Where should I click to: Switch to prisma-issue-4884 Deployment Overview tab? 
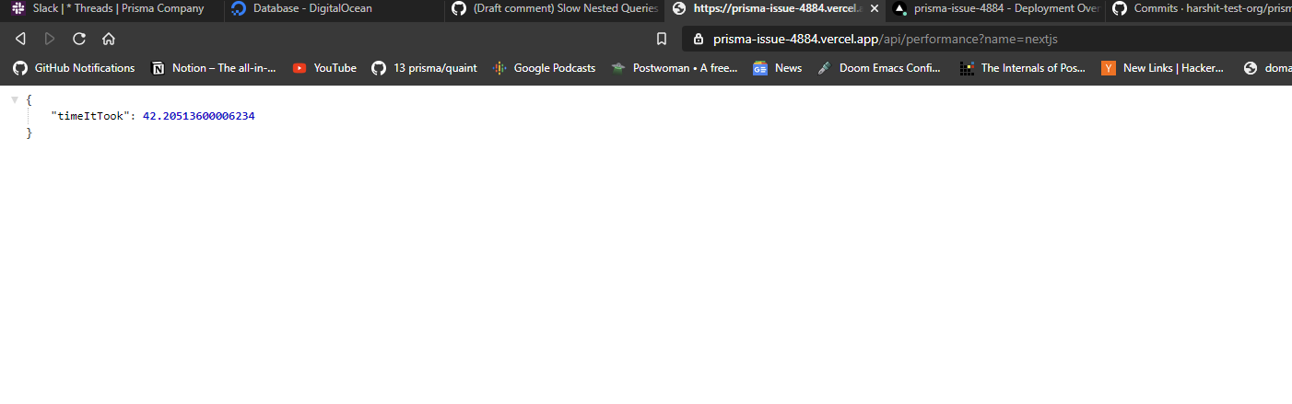pyautogui.click(x=995, y=8)
